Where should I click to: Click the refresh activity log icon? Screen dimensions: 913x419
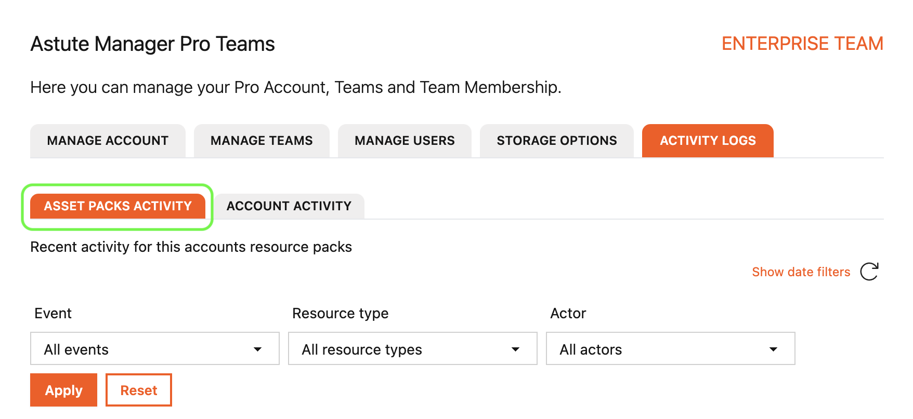pos(869,272)
